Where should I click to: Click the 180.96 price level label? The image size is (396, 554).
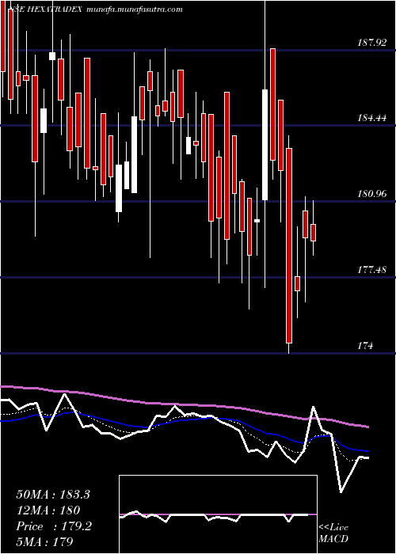[371, 194]
